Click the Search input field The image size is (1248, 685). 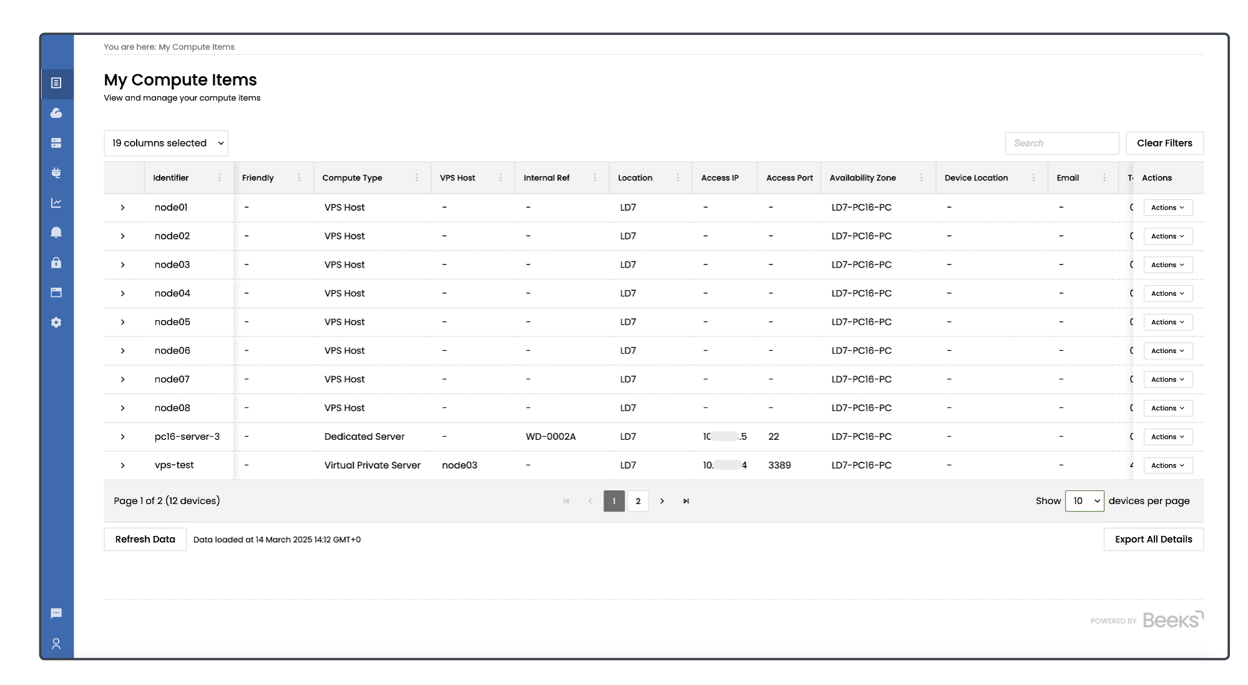pyautogui.click(x=1061, y=143)
